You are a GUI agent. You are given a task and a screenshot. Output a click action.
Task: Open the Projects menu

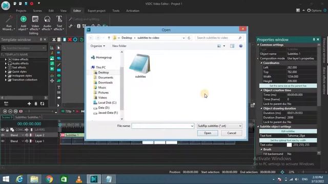[21, 11]
